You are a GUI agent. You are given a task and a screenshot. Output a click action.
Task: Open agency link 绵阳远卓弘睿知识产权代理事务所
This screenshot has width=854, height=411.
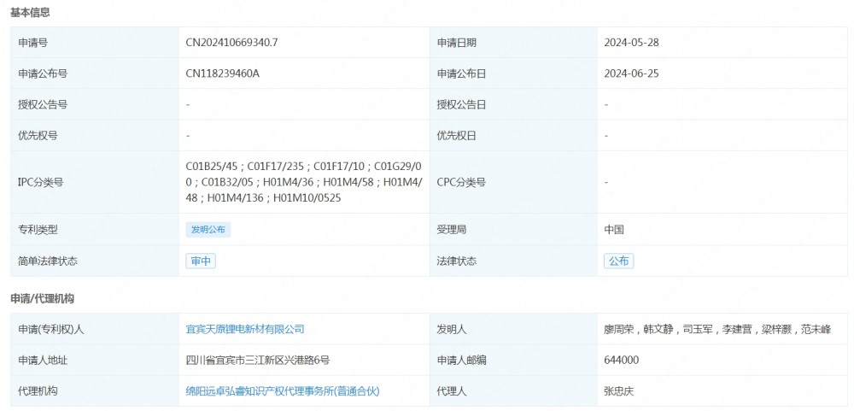(x=282, y=391)
